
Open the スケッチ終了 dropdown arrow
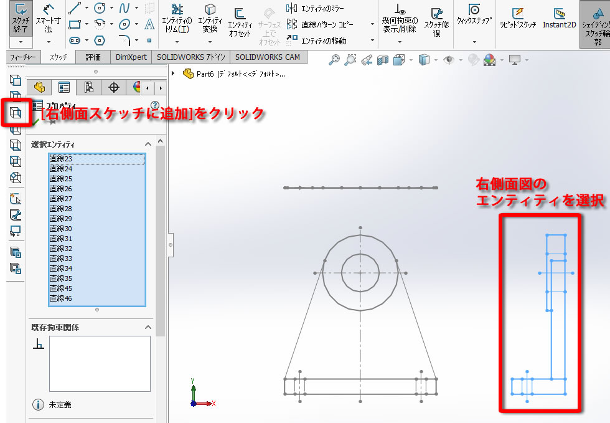21,42
